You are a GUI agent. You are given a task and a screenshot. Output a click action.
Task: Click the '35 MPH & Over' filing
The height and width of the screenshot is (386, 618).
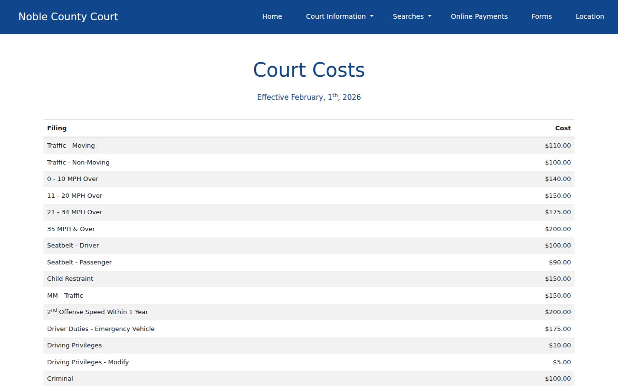[71, 229]
